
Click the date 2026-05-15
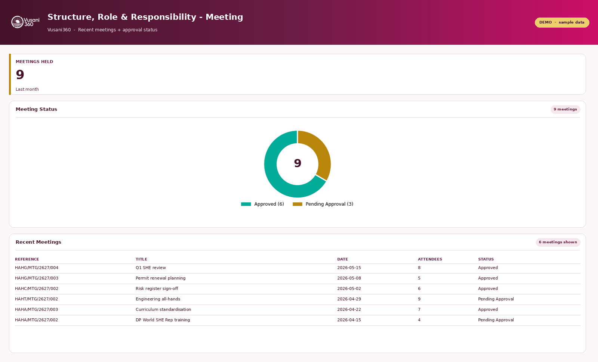click(349, 268)
